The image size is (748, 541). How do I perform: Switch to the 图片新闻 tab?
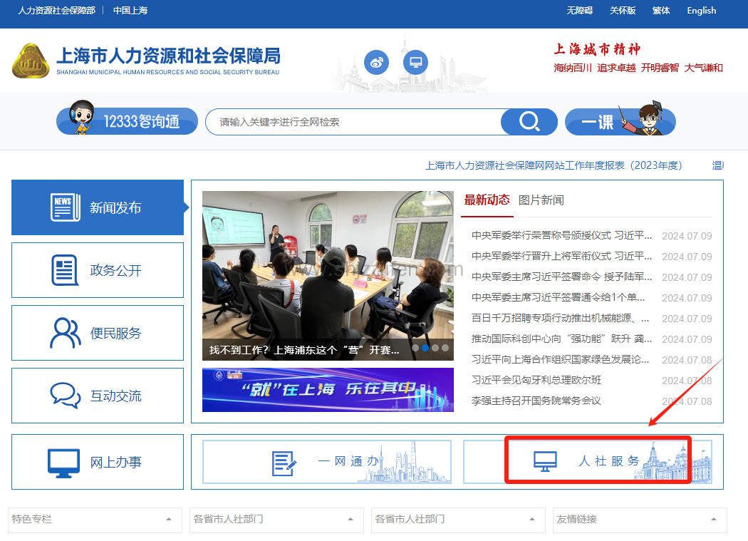coord(541,200)
